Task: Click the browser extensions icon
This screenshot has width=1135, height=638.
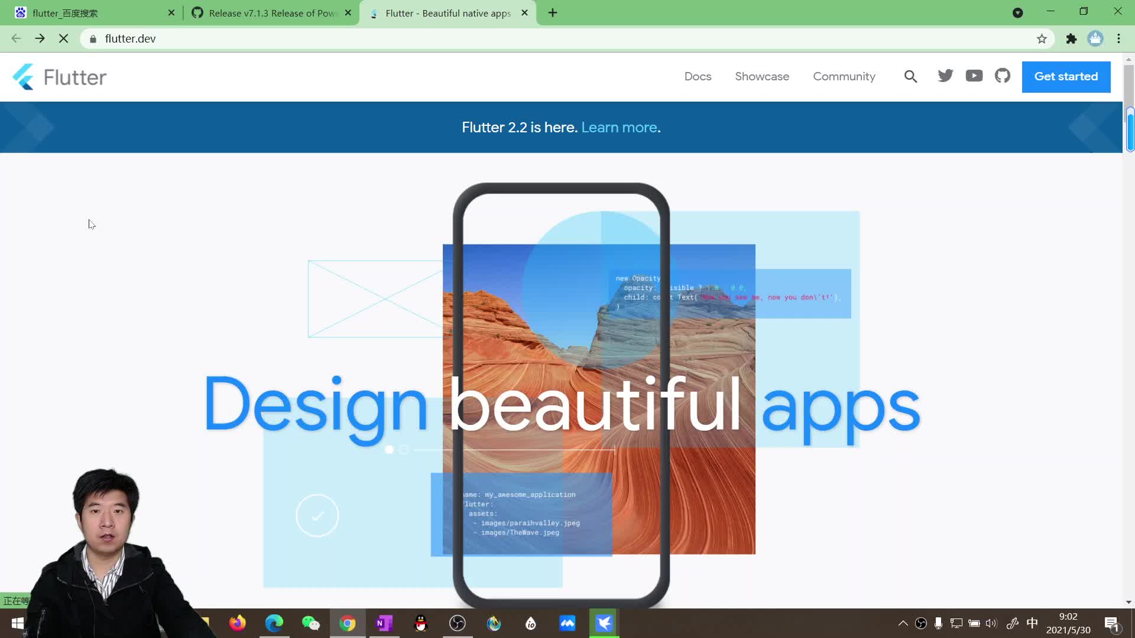Action: [1072, 39]
